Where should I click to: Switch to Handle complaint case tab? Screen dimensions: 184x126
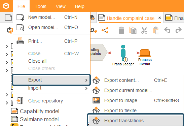click(x=131, y=18)
